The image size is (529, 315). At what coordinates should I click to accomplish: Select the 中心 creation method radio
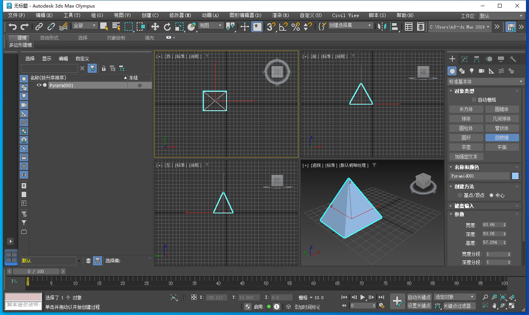click(491, 195)
